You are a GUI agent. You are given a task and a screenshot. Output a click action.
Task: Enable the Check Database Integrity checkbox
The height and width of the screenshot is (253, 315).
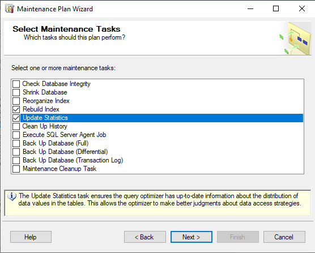(x=16, y=84)
